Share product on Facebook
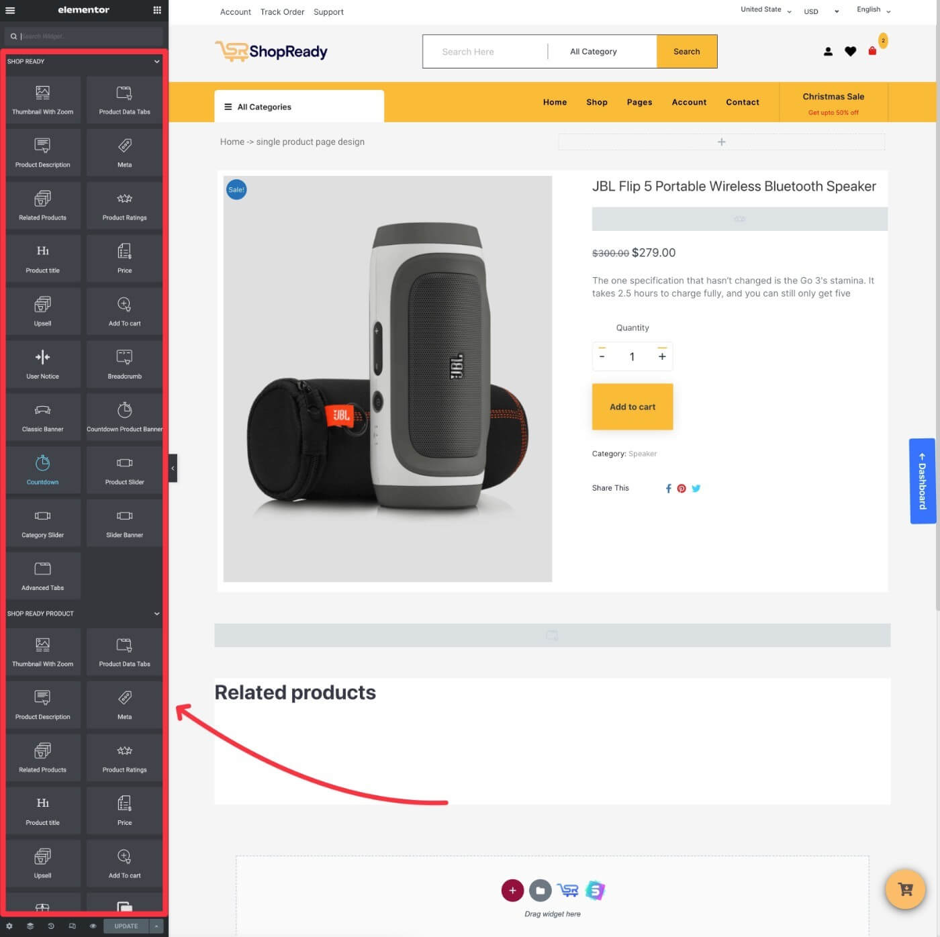This screenshot has height=937, width=940. click(668, 489)
